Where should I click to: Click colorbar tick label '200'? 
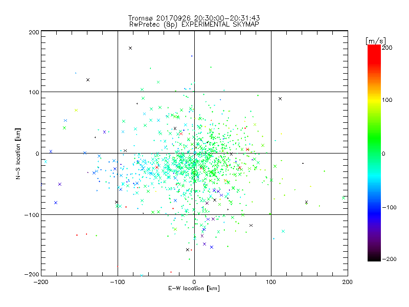click(387, 48)
